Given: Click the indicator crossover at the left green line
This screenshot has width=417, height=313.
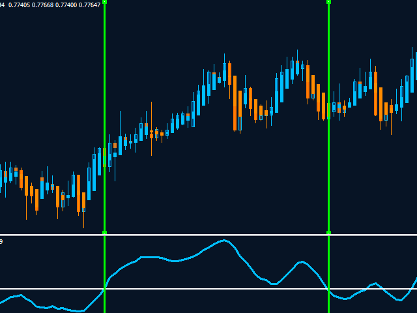Looking at the screenshot, I should [104, 289].
